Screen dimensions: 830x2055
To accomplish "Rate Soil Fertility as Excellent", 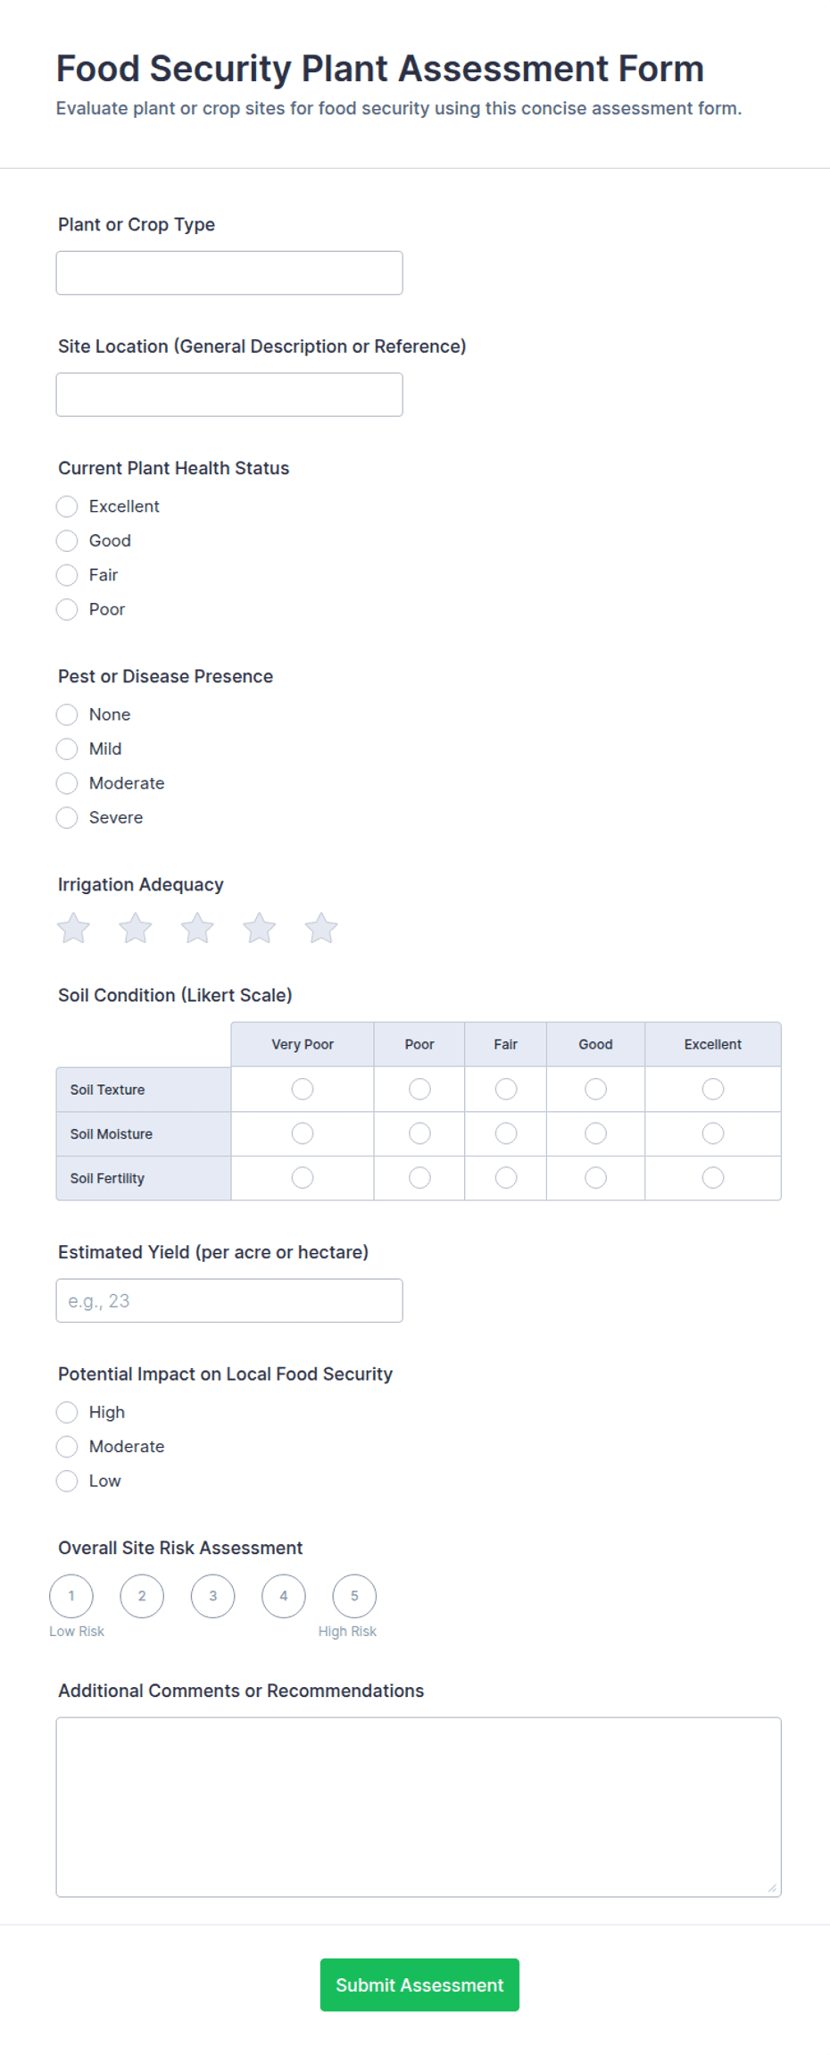I will 713,1178.
